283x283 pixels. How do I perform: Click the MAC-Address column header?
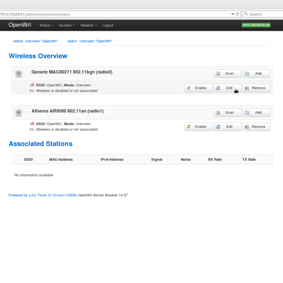point(61,160)
